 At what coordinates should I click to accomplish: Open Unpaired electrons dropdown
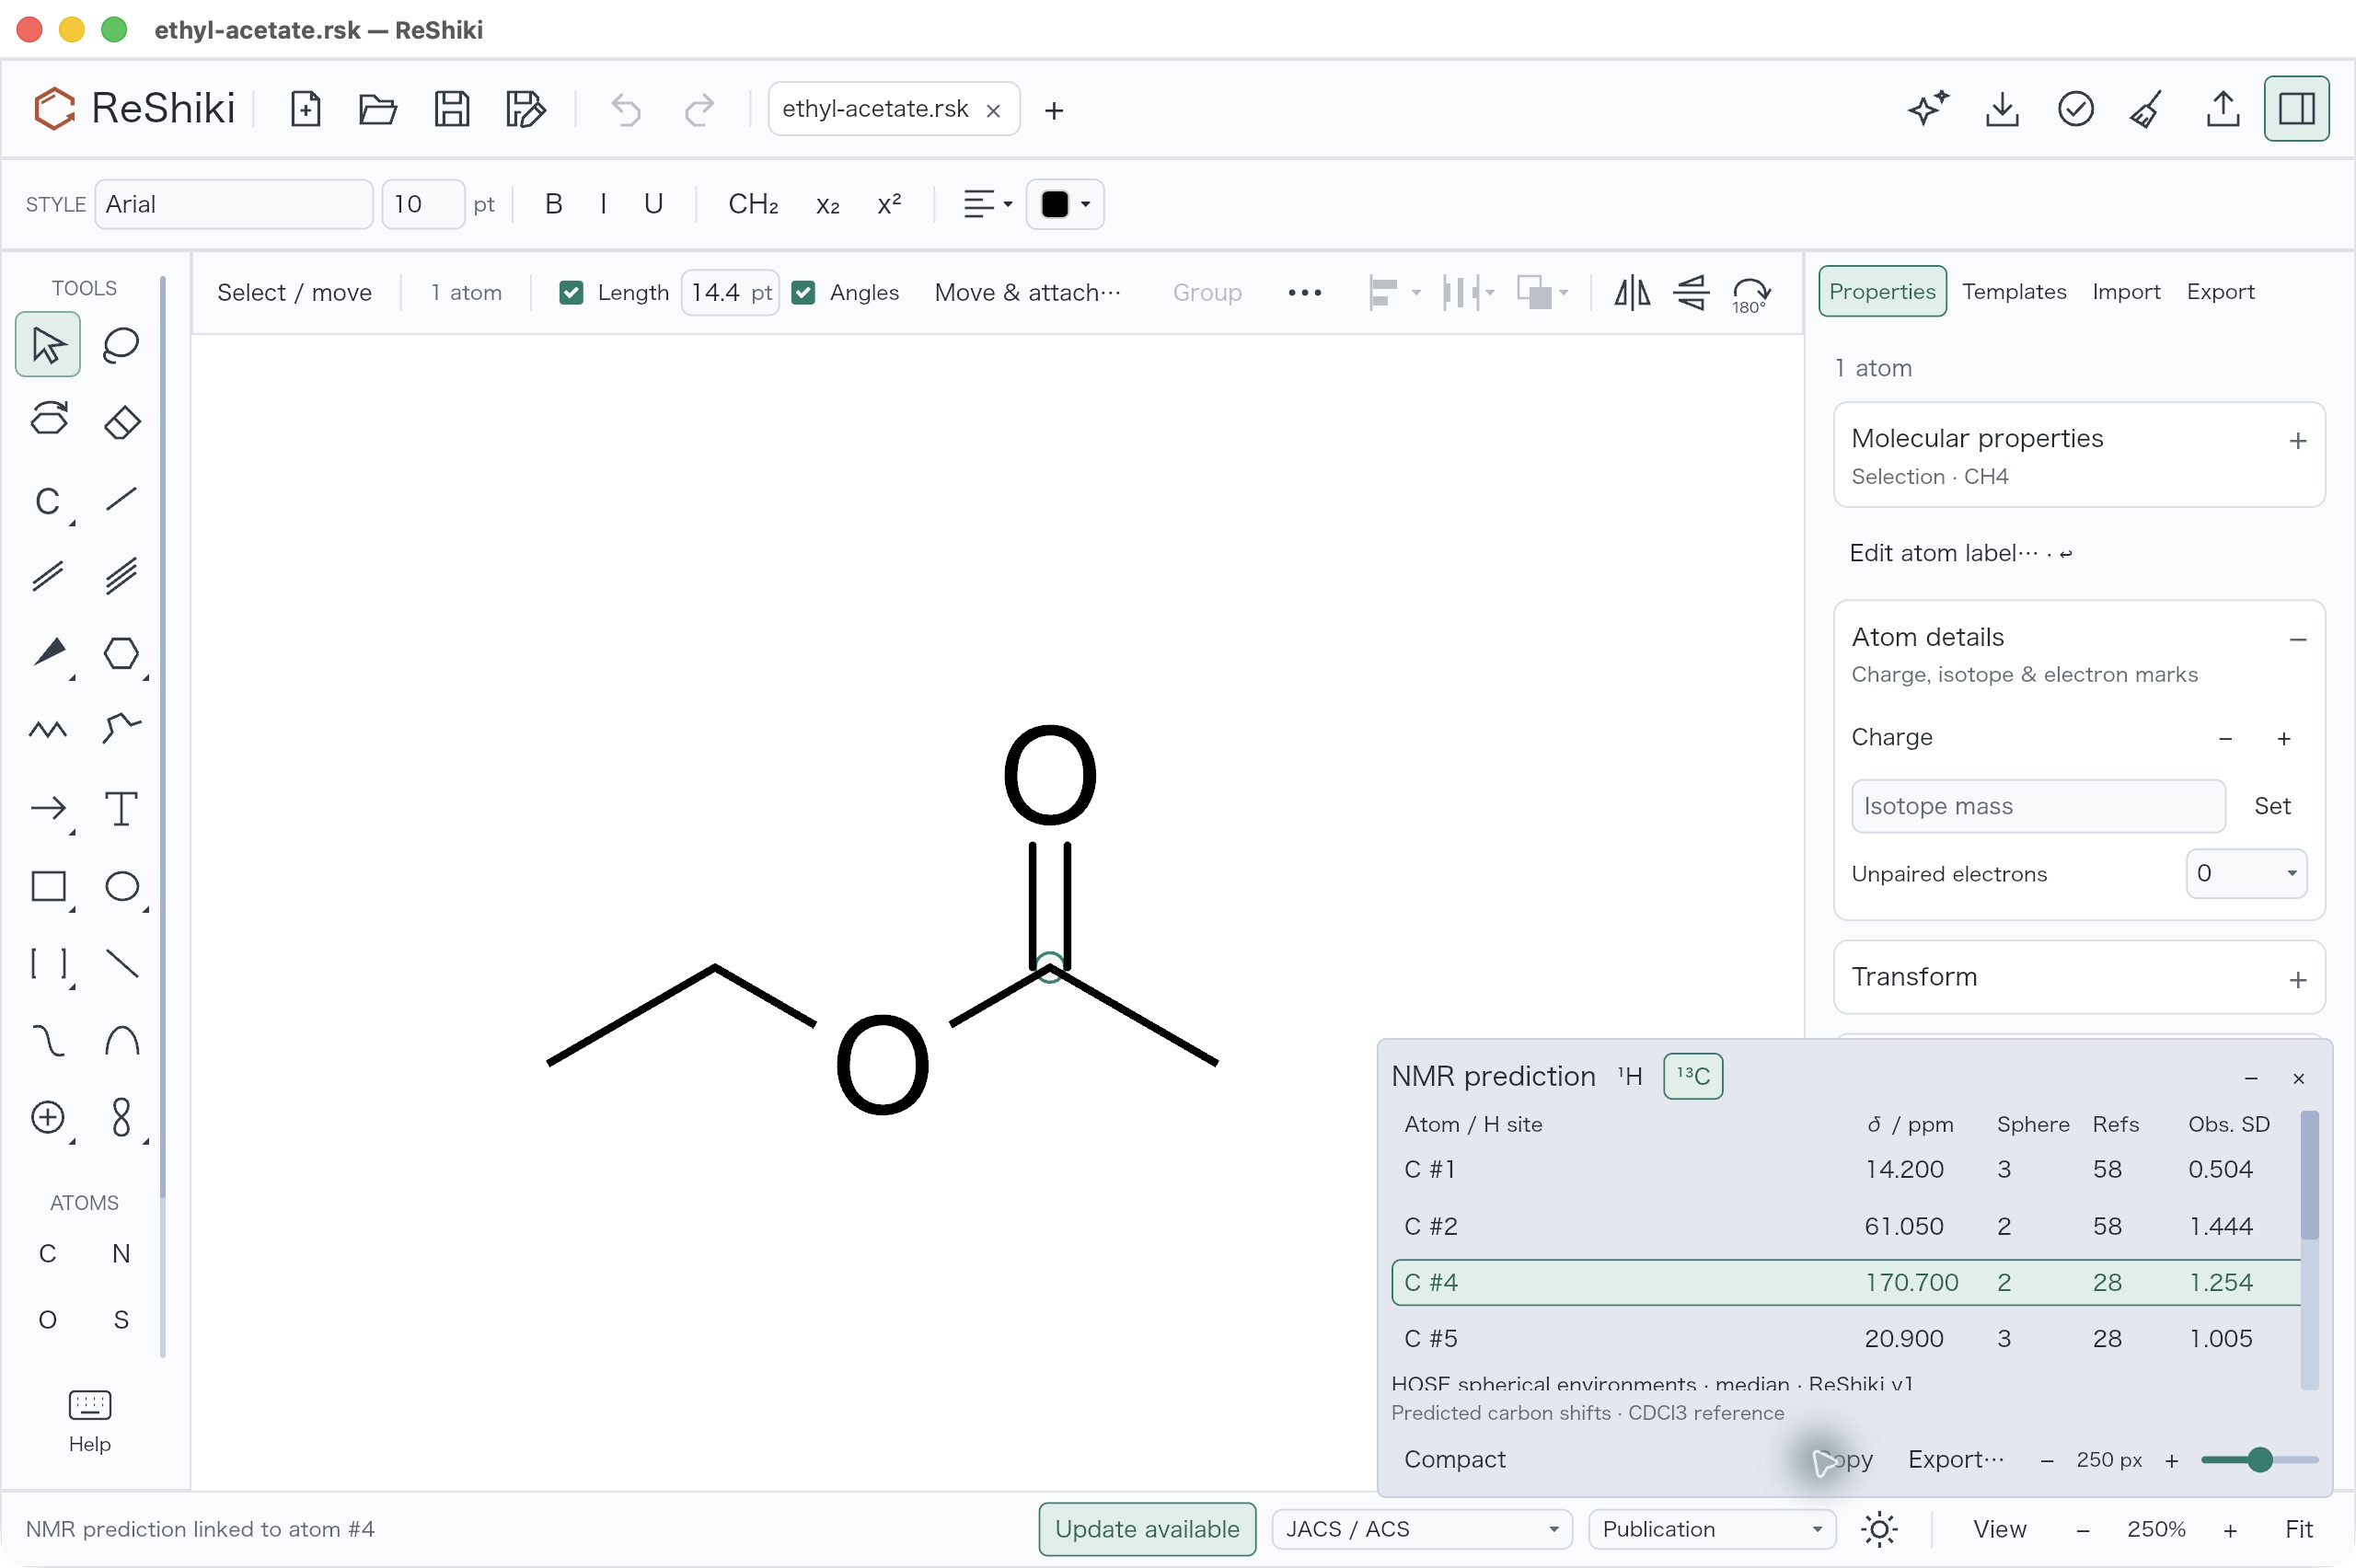[2246, 873]
